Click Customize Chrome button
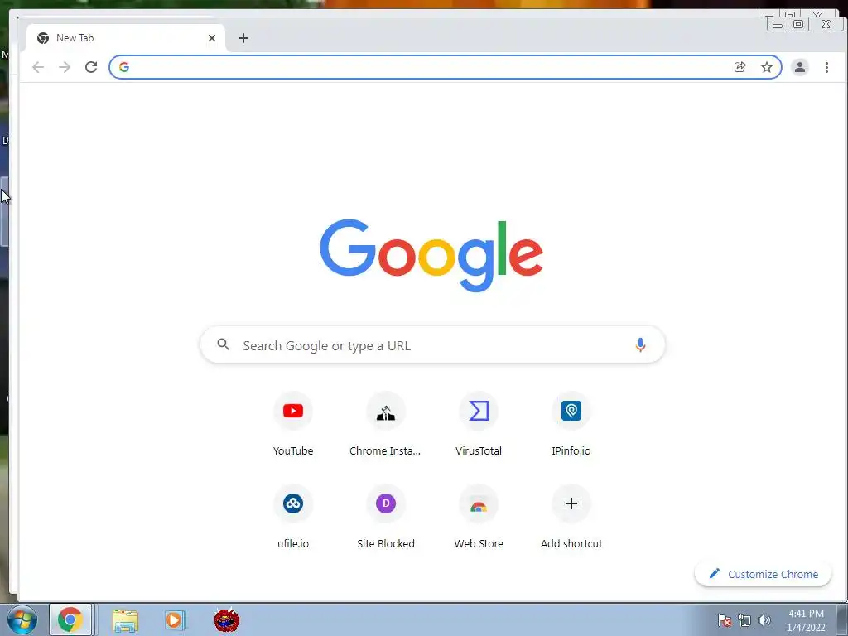848x636 pixels. (763, 574)
